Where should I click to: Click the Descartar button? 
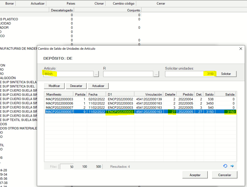[x=76, y=86]
